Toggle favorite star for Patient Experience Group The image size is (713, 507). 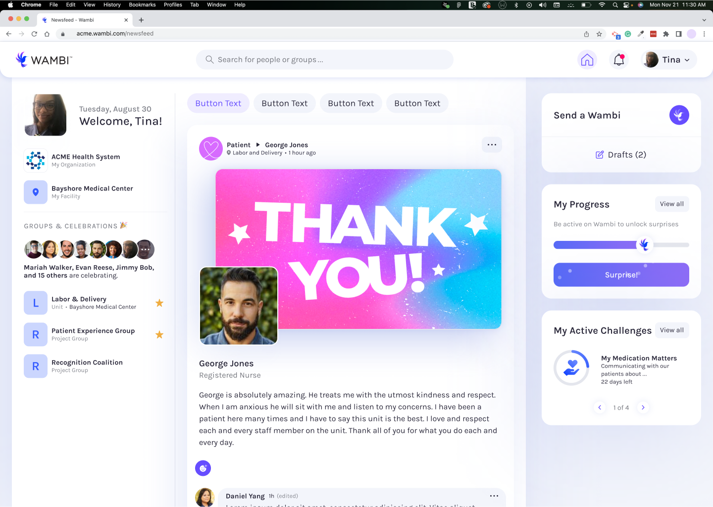pos(159,335)
